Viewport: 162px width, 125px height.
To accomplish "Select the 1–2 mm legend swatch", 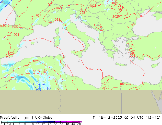I will [16, 122].
